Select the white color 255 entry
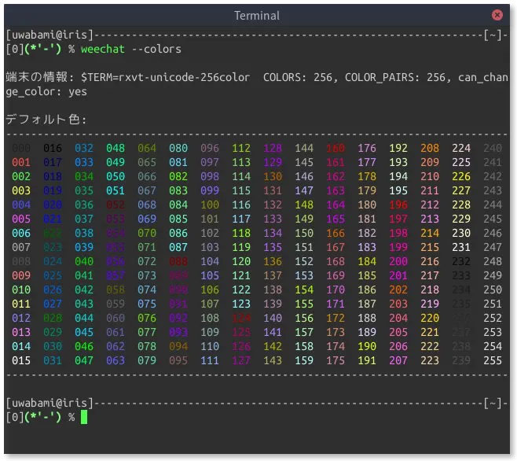This screenshot has height=461, width=517. (493, 360)
